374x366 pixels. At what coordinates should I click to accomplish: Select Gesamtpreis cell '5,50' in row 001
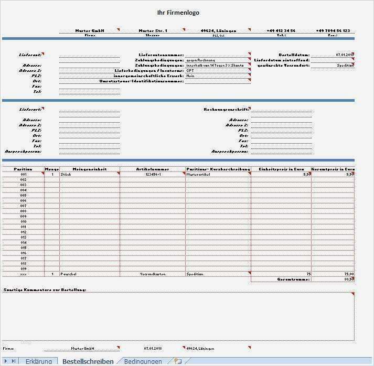333,174
